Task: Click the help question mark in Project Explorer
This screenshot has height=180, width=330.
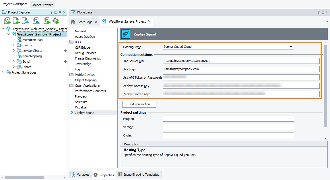Action: pos(51,12)
